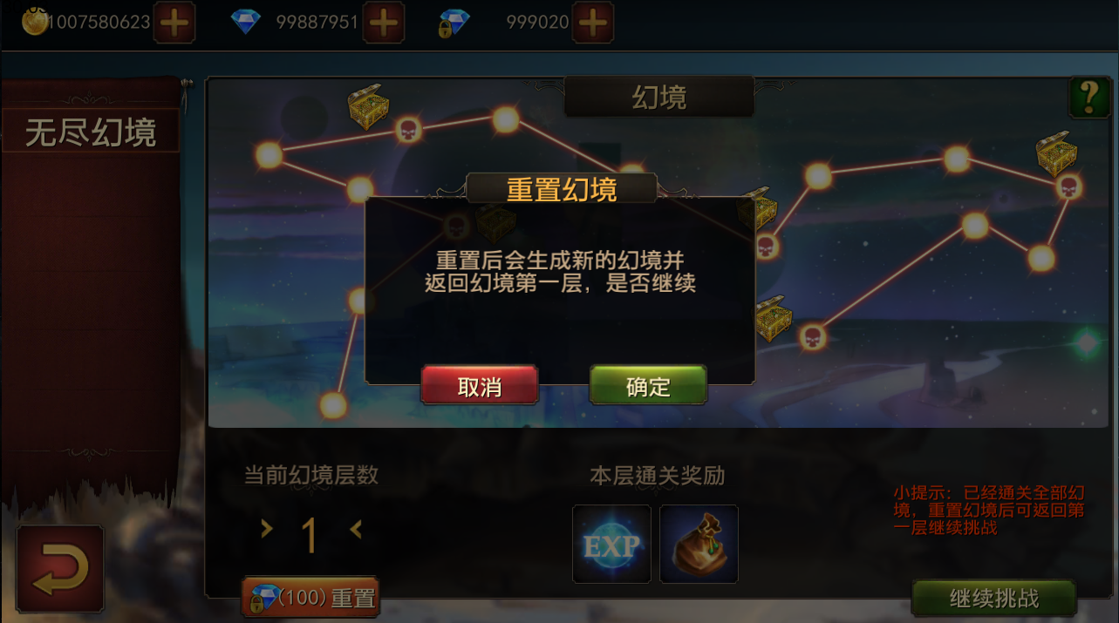Screen dimensions: 1119x623
Task: Tap the green glowing star on map right edge
Action: pyautogui.click(x=1087, y=342)
